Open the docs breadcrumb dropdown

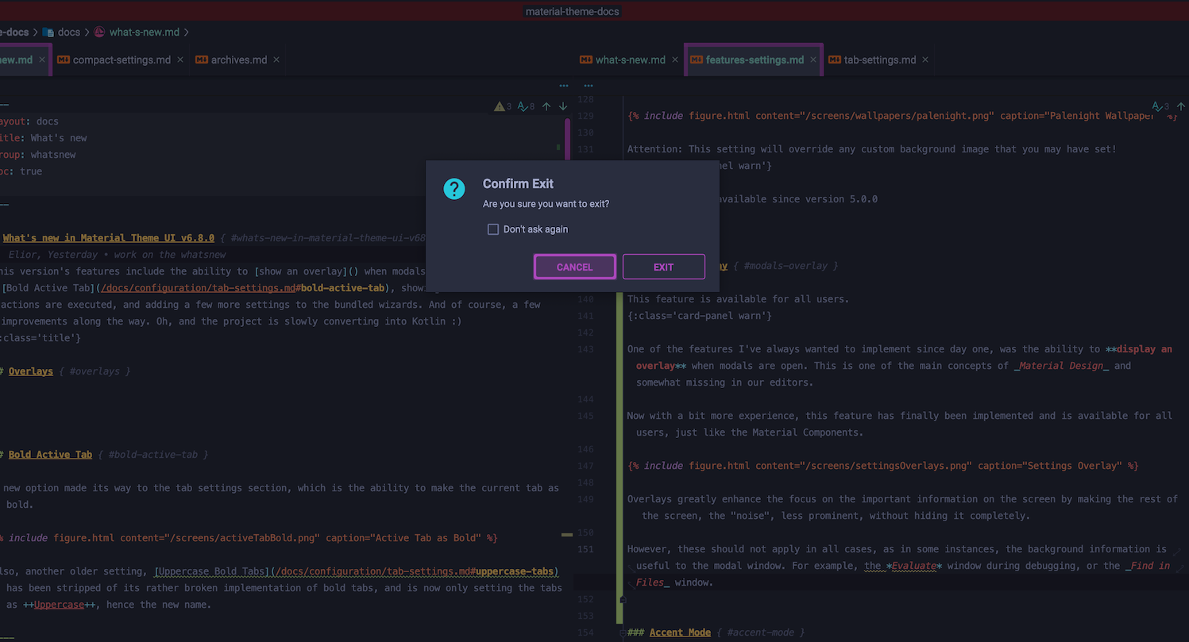coord(68,32)
